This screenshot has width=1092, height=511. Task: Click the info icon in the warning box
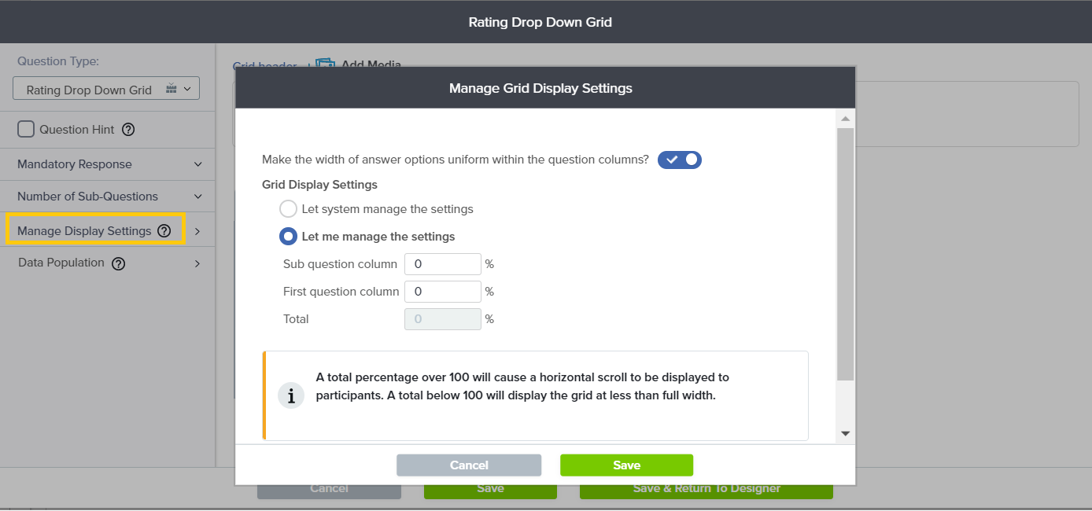click(291, 395)
